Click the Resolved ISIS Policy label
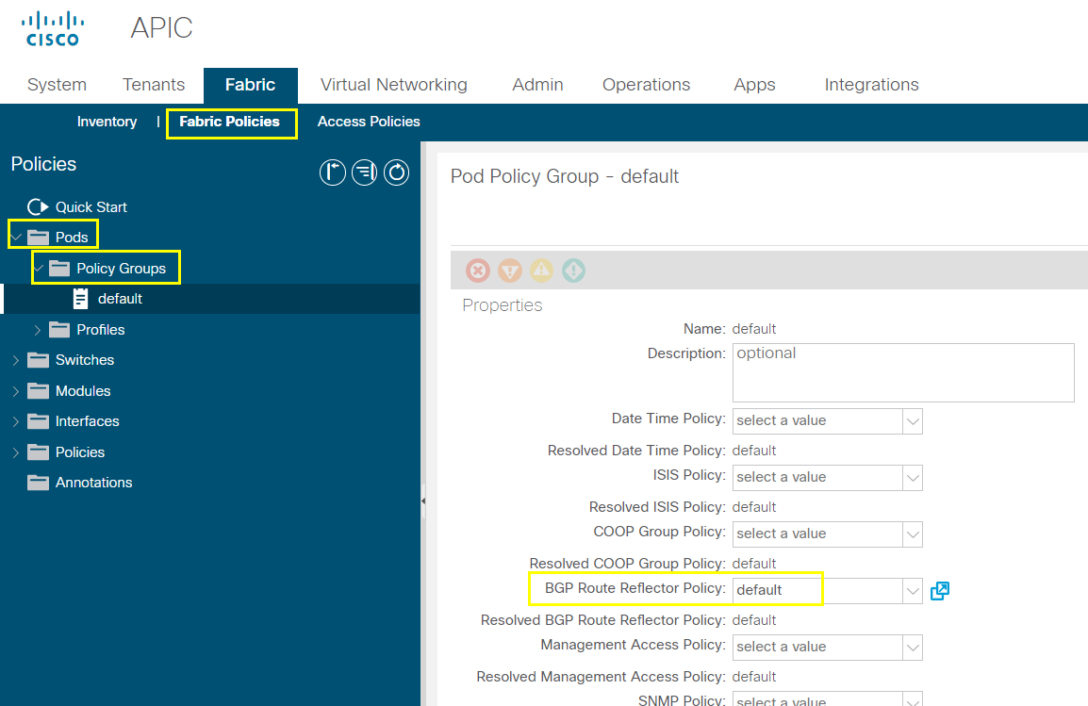Screen dimensions: 1088x706 [x=658, y=507]
